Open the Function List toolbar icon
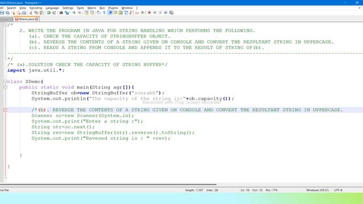The image size is (363, 204). coord(132,12)
